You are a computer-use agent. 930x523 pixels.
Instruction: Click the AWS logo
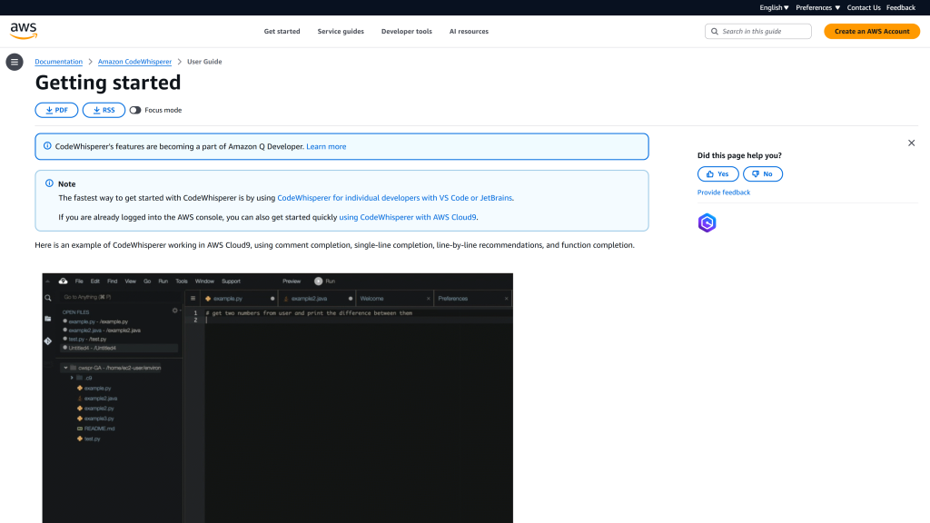24,31
